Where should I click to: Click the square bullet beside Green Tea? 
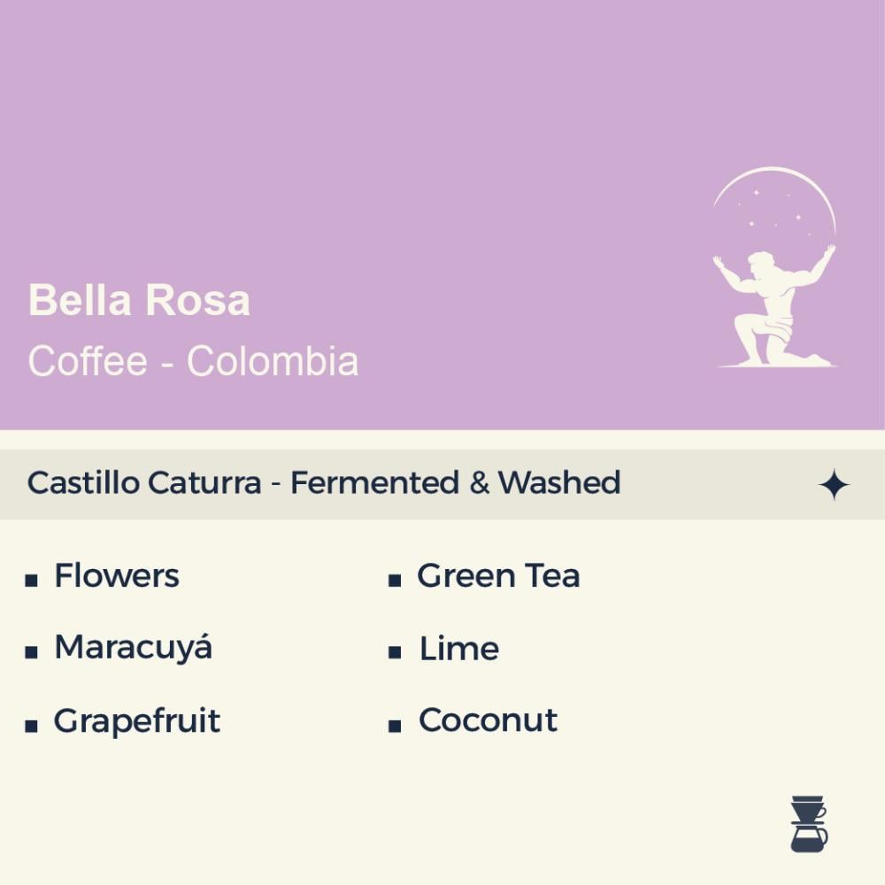click(395, 581)
